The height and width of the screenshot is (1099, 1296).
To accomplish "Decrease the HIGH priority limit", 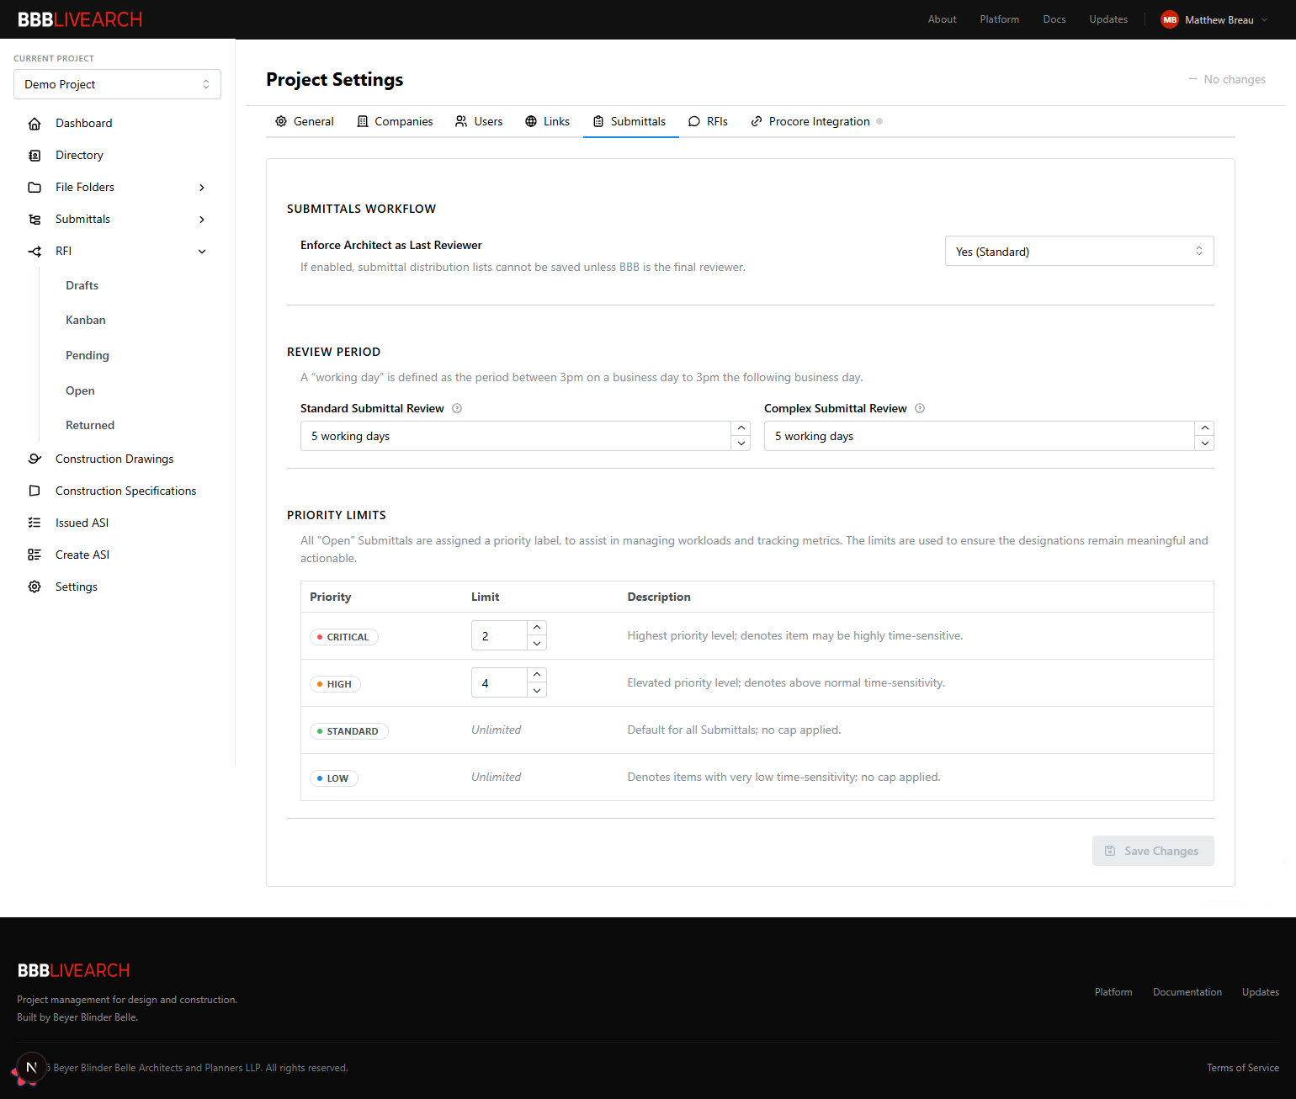I will click(x=537, y=690).
